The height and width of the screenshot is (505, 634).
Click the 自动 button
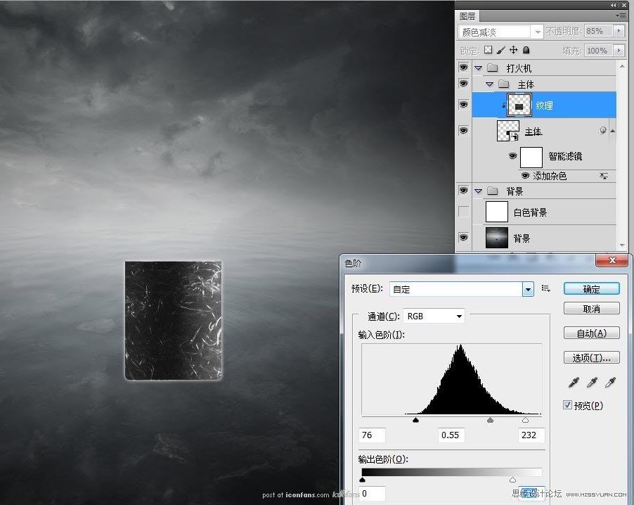(x=590, y=332)
